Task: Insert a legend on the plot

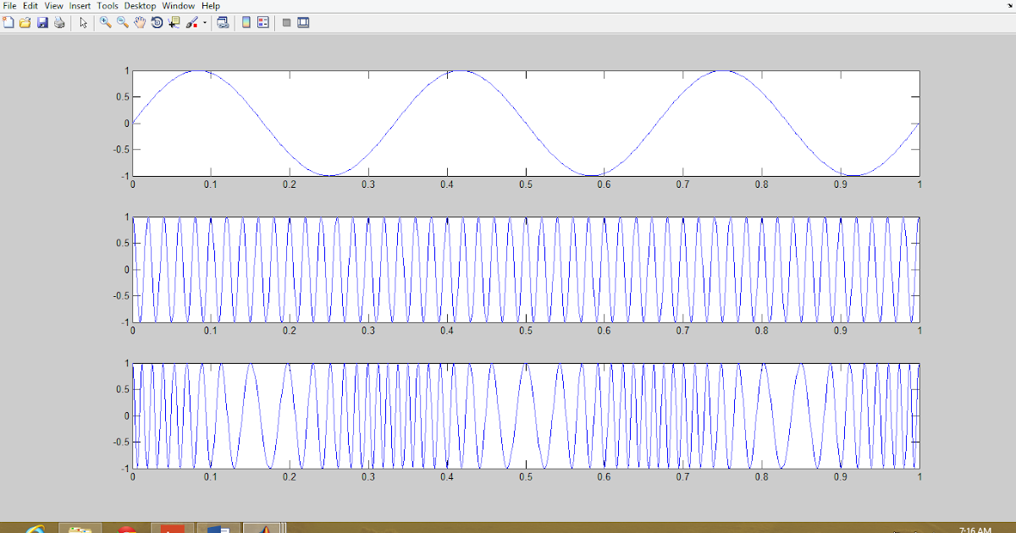Action: pyautogui.click(x=262, y=23)
